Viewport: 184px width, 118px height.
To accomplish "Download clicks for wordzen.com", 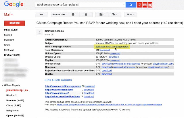I will (x=89, y=90).
